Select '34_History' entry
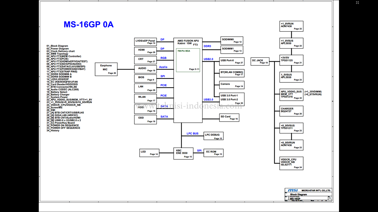Image resolution: width=378 pixels, height=212 pixels. coord(53,130)
